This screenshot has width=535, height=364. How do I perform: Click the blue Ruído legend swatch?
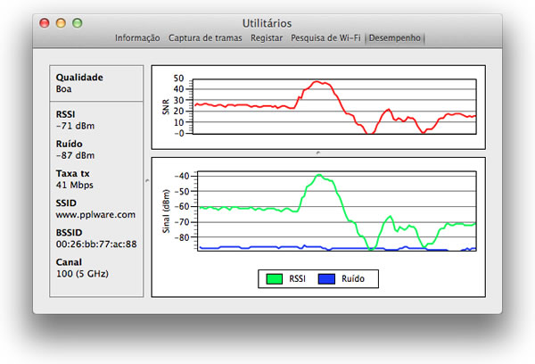[327, 279]
